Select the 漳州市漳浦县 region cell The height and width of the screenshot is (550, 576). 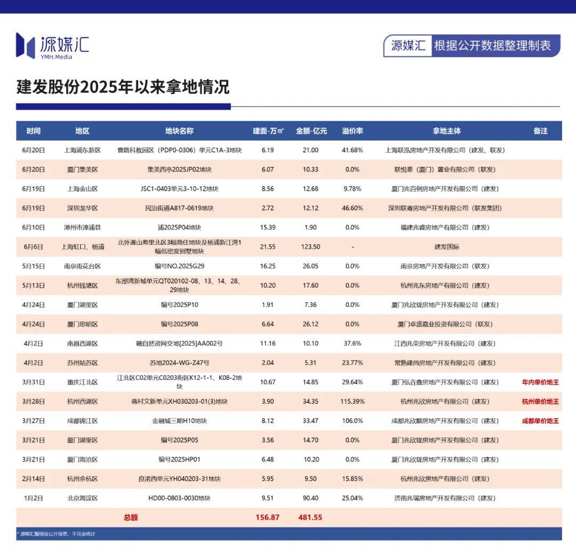pyautogui.click(x=82, y=227)
